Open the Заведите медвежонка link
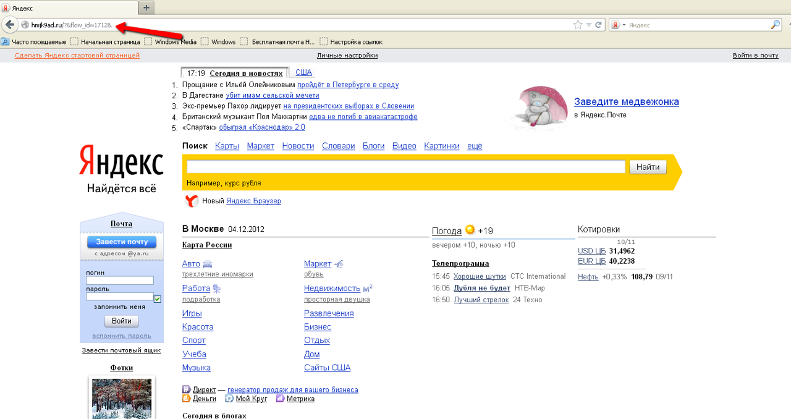This screenshot has height=419, width=791. [x=627, y=102]
